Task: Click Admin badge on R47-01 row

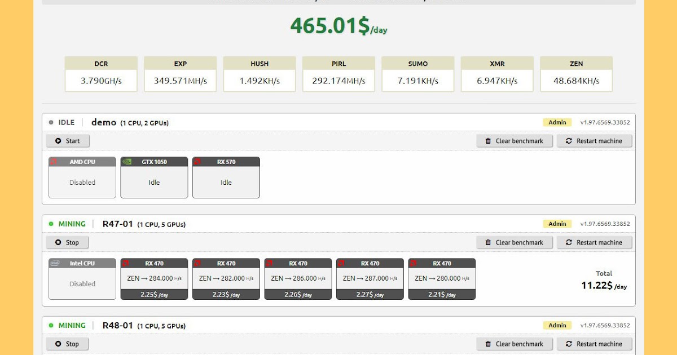Action: [557, 224]
